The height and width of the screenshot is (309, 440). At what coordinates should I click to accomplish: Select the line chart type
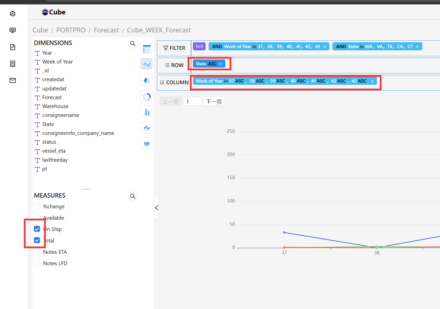pos(147,64)
